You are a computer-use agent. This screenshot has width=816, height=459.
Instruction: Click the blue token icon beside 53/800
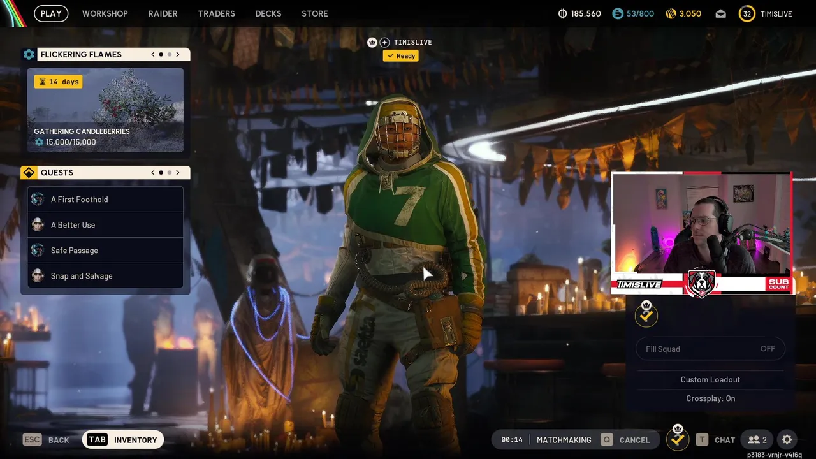[x=618, y=13]
